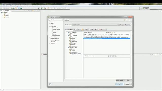The height and width of the screenshot is (91, 162).
Task: Switch to the Build Steps tab
Action: 77,30
